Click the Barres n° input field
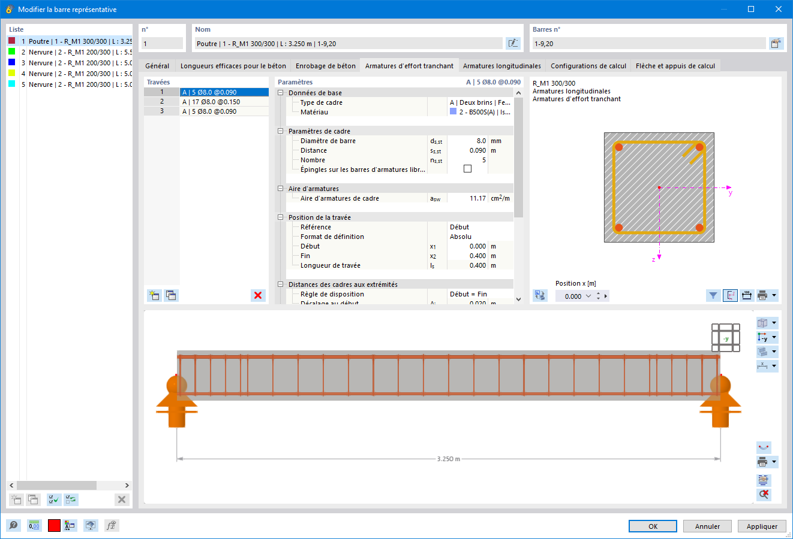The image size is (793, 539). click(649, 43)
